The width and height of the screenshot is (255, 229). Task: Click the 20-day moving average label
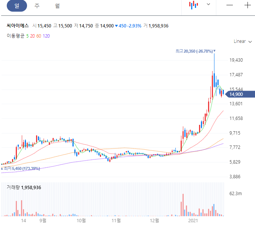(32, 36)
